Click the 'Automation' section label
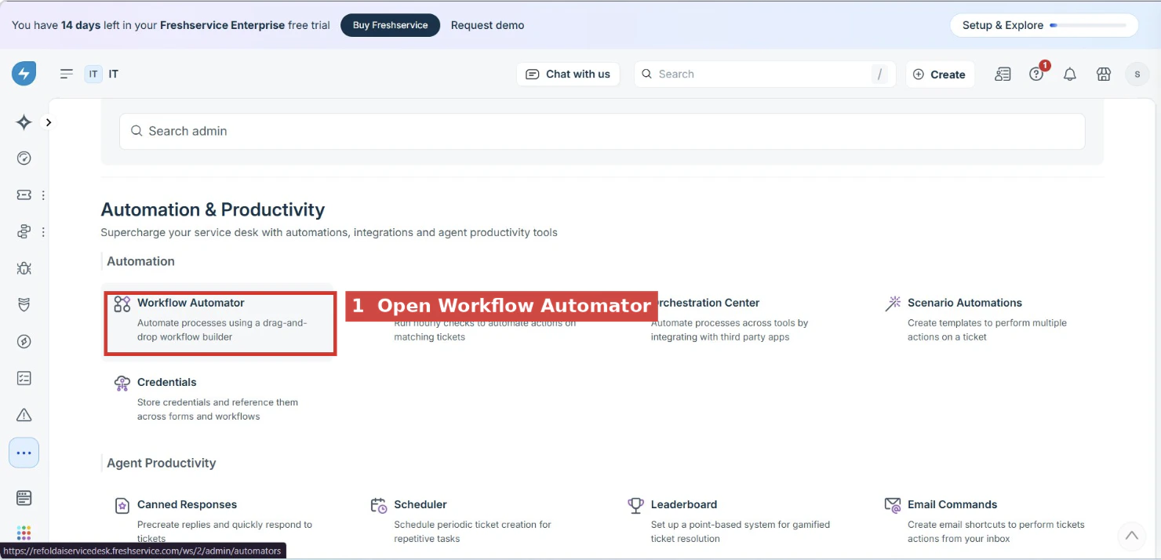1161x560 pixels. [140, 261]
